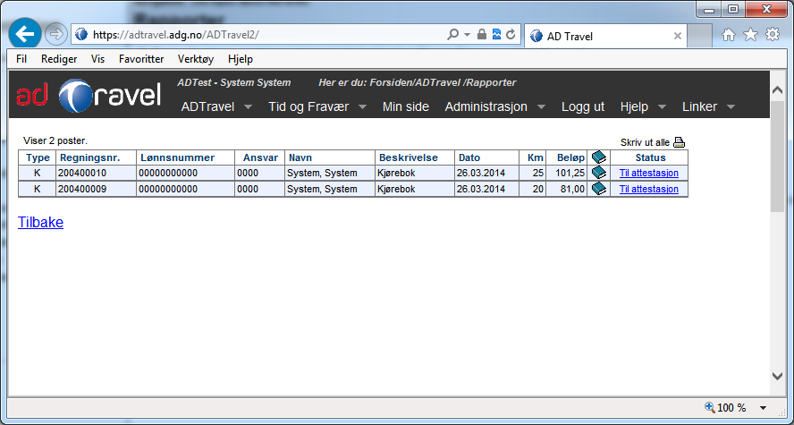Open book icon for invoice 200400010
Viewport: 794px width, 425px height.
(598, 173)
